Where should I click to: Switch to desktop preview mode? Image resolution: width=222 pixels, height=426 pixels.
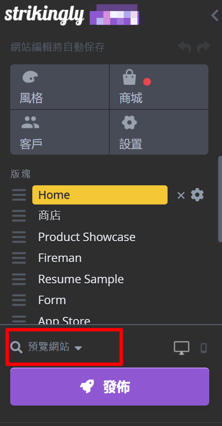182,348
